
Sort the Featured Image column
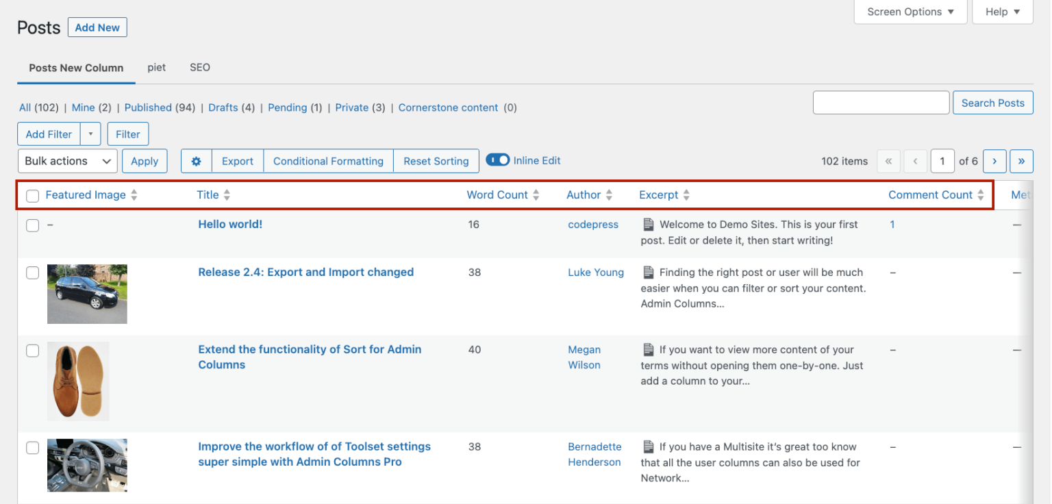pos(86,194)
